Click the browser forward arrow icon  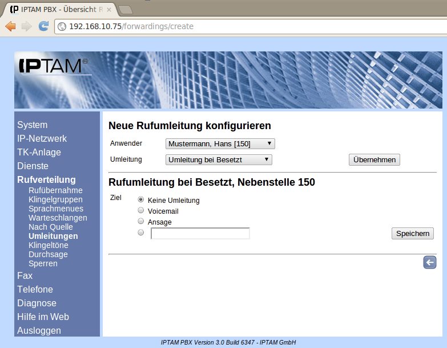(x=26, y=26)
